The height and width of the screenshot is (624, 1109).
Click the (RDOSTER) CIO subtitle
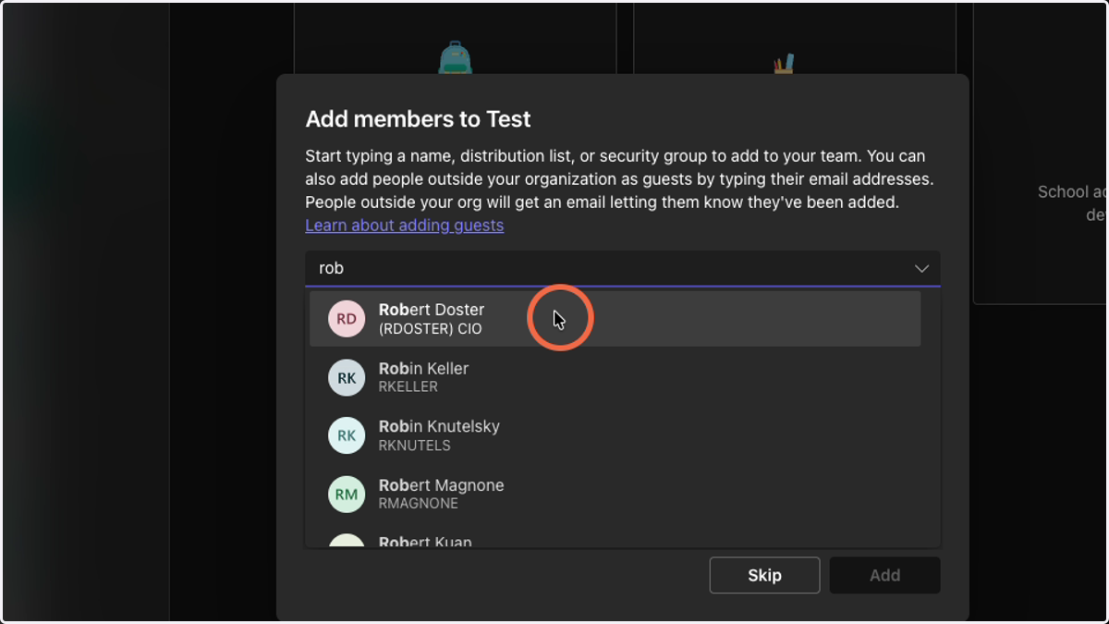click(431, 329)
